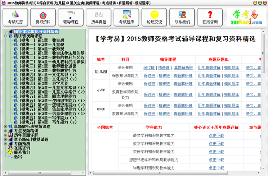Image resolution: width=268 pixels, height=176 pixels.
Task: Click the content pane vertical scrollbar thumb
Action: pyautogui.click(x=263, y=53)
